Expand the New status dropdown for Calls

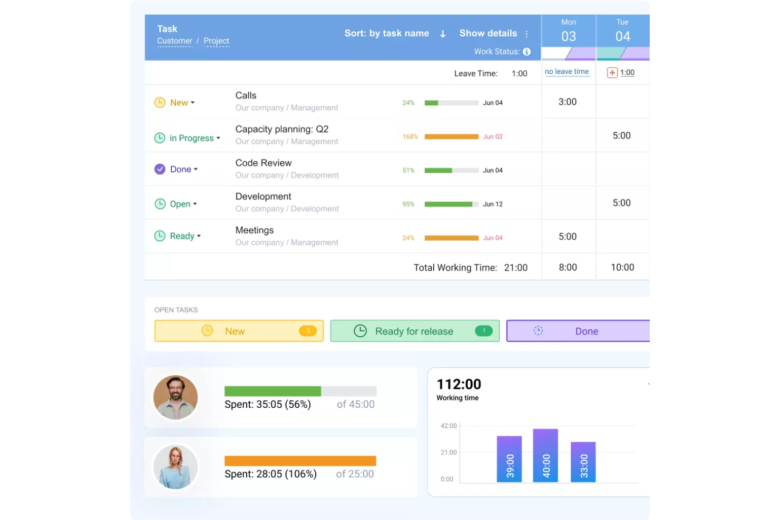click(x=193, y=102)
